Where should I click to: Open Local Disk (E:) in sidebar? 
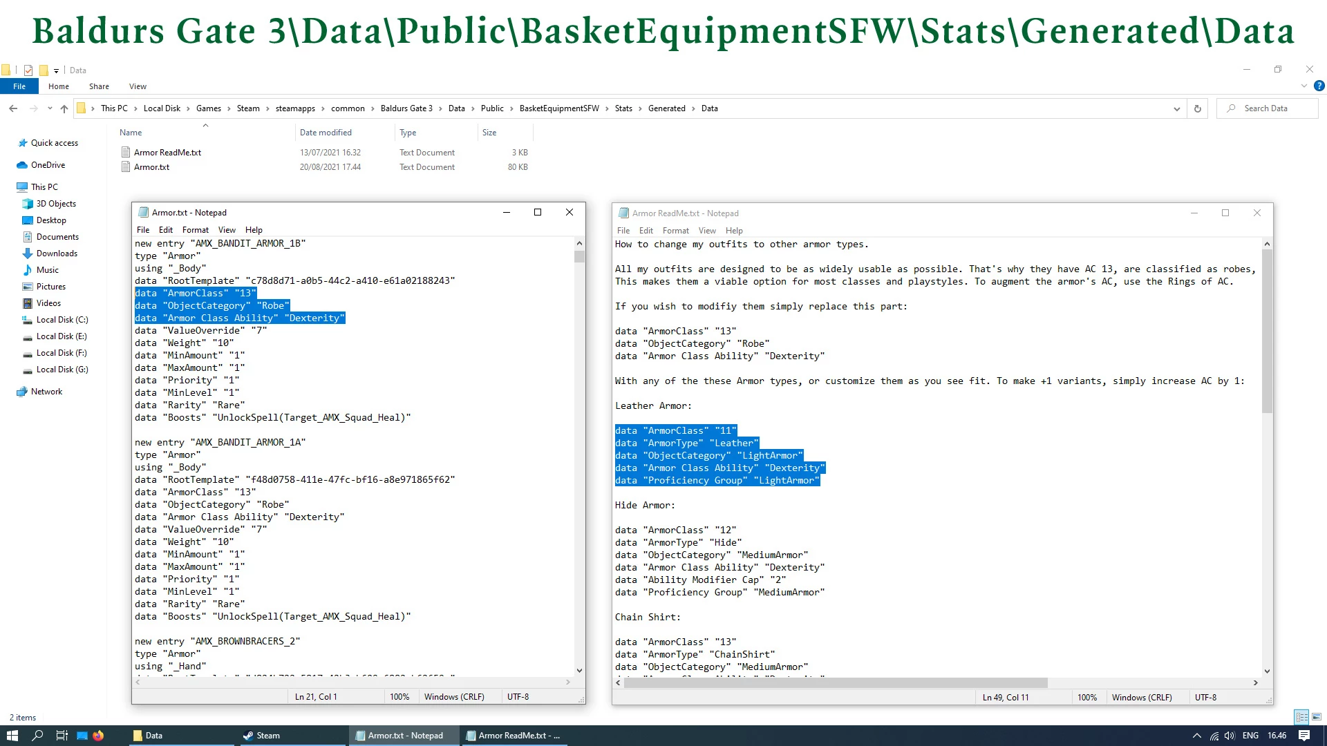tap(62, 336)
